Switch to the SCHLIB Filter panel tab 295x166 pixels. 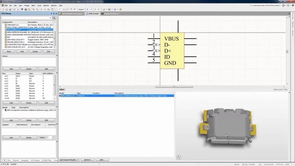47,160
